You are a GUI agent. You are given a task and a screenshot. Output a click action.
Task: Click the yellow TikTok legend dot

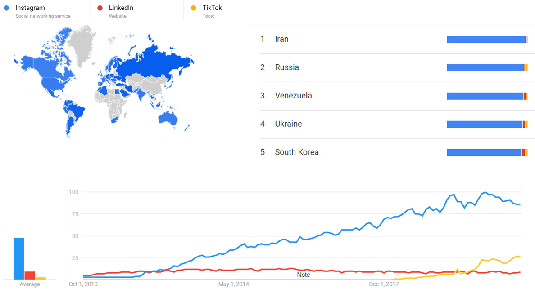[194, 8]
